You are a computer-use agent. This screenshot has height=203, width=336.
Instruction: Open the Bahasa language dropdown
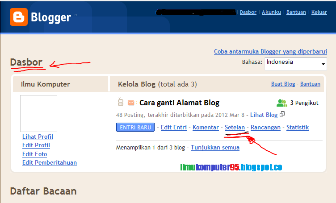(296, 63)
